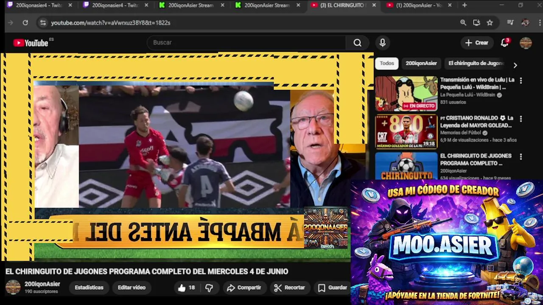Screen dimensions: 543x305
Task: Click the La Pequeña Lulú live thumbnail
Action: coord(406,94)
